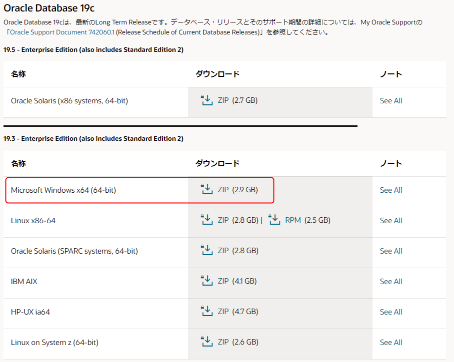Click the download icon for HP-UX ia64
Image resolution: width=454 pixels, height=362 pixels.
pyautogui.click(x=206, y=311)
